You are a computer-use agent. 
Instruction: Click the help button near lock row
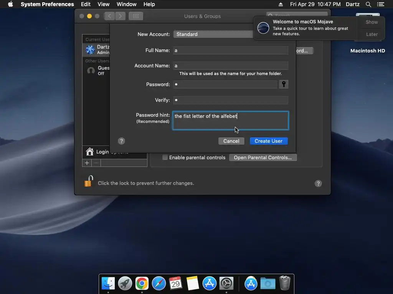[318, 183]
